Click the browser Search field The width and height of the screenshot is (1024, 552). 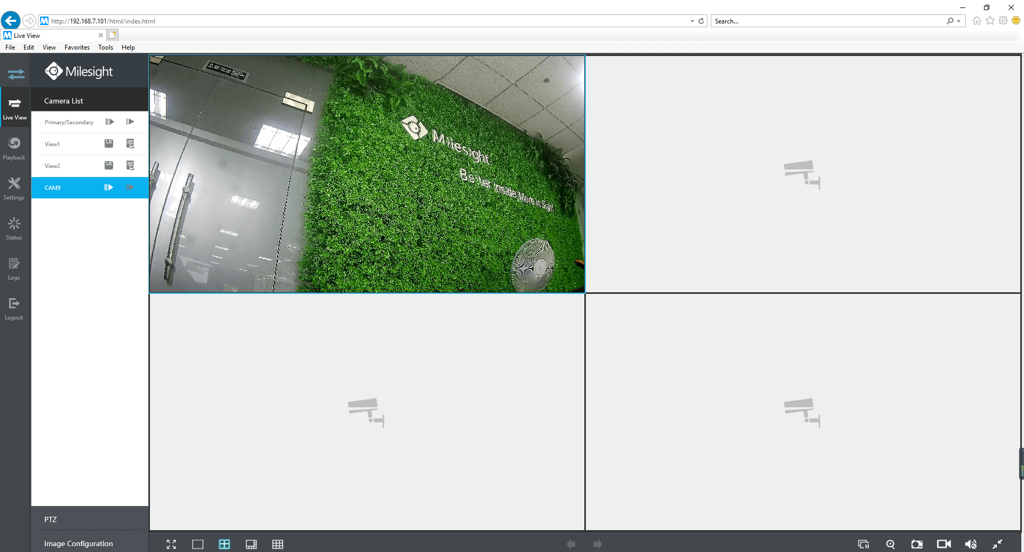point(827,21)
